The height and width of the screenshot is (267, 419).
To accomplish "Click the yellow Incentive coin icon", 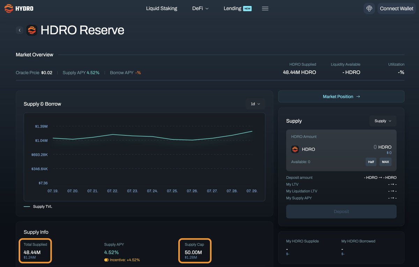I will [x=106, y=260].
